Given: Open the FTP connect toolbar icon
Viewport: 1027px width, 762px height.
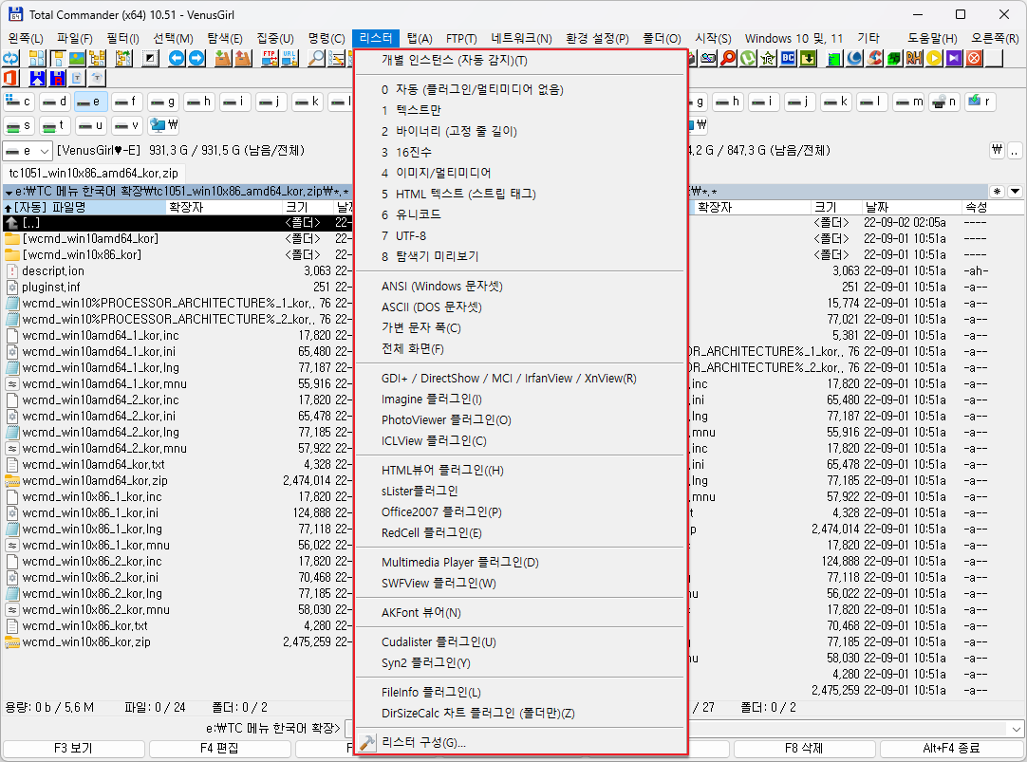Looking at the screenshot, I should click(x=270, y=58).
